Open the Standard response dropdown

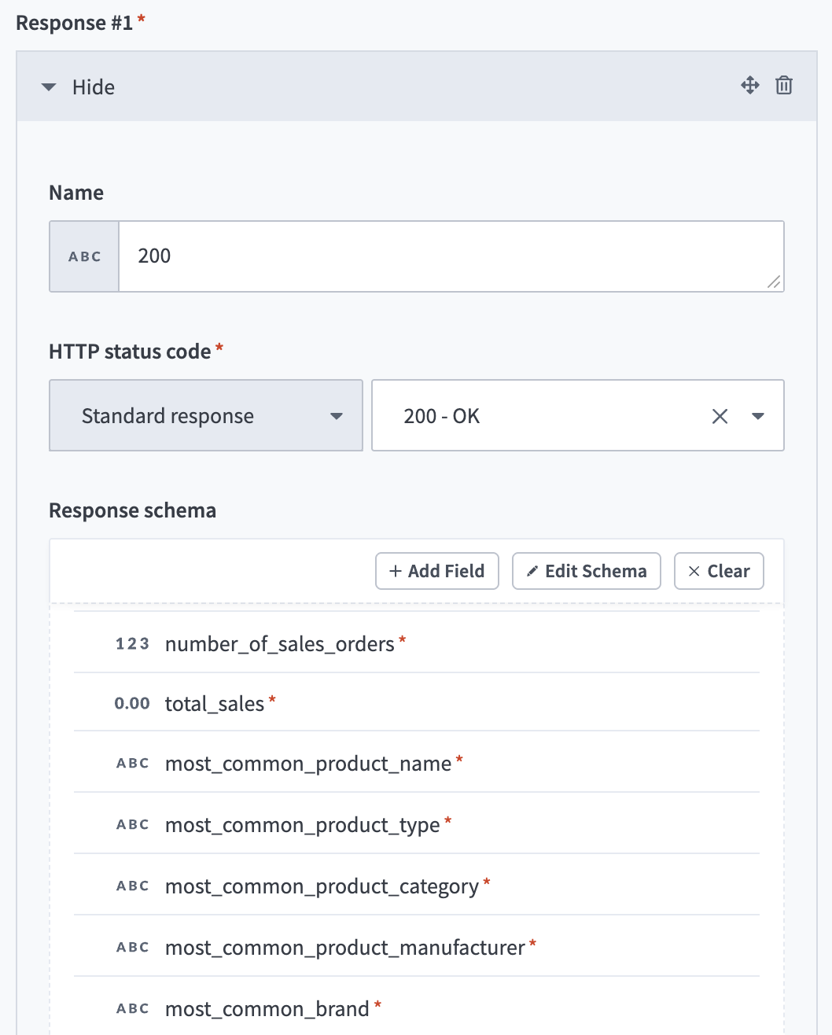(206, 415)
